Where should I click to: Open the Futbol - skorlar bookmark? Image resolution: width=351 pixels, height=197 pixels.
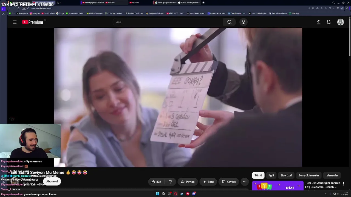pos(217,13)
